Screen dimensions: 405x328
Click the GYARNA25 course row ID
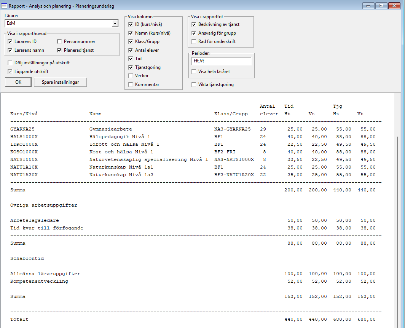(22, 129)
